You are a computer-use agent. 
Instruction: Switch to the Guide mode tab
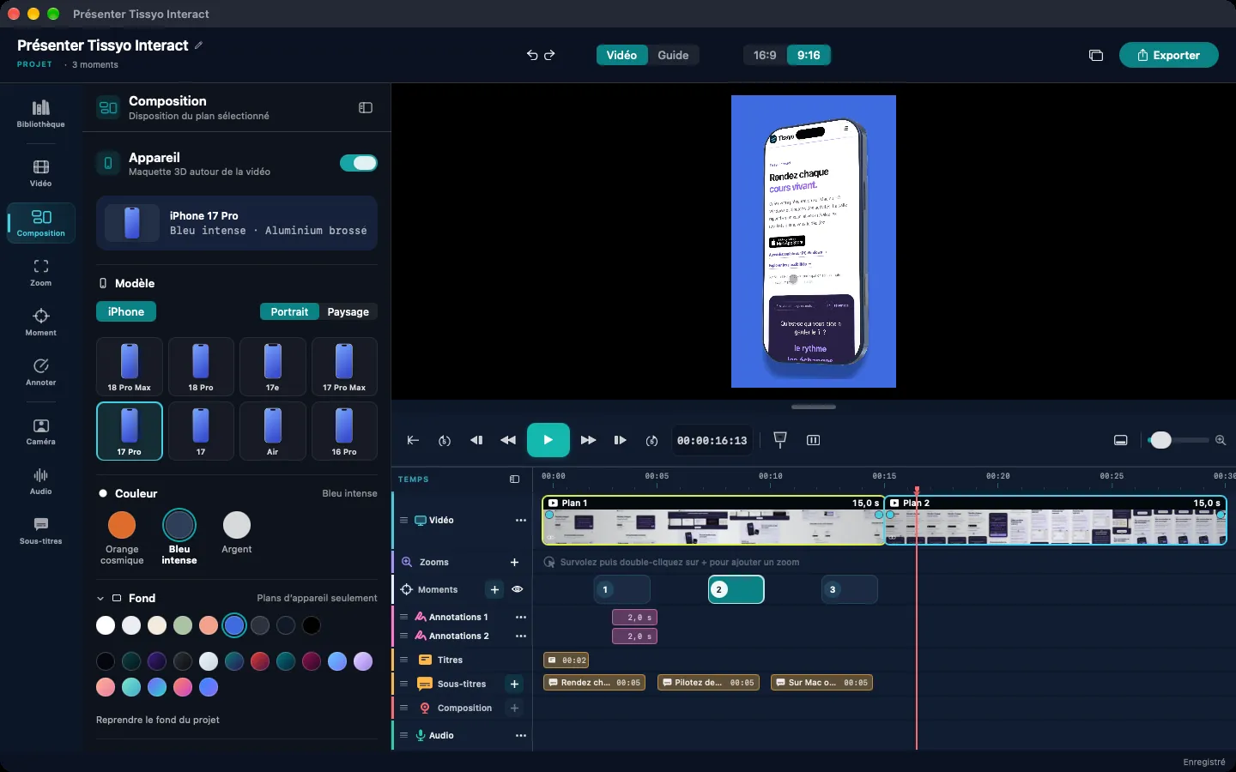tap(673, 55)
